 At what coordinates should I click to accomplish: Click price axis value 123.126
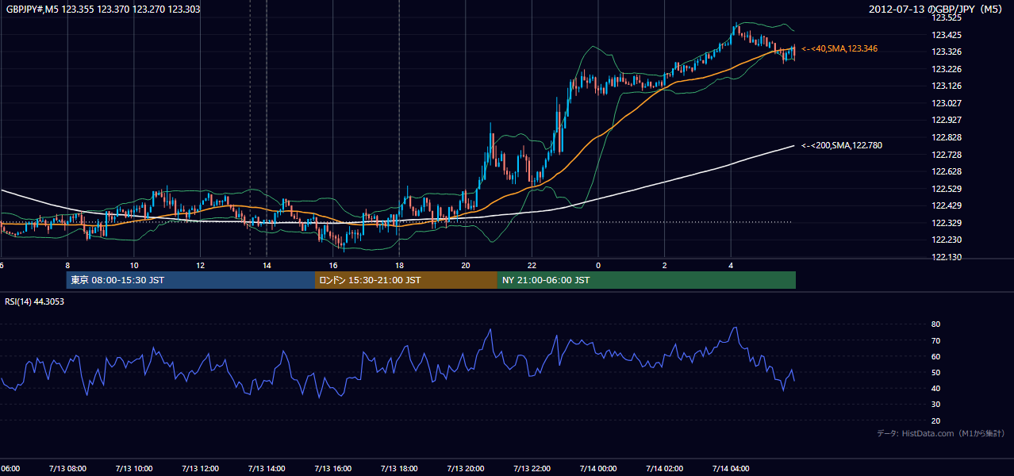coord(946,86)
